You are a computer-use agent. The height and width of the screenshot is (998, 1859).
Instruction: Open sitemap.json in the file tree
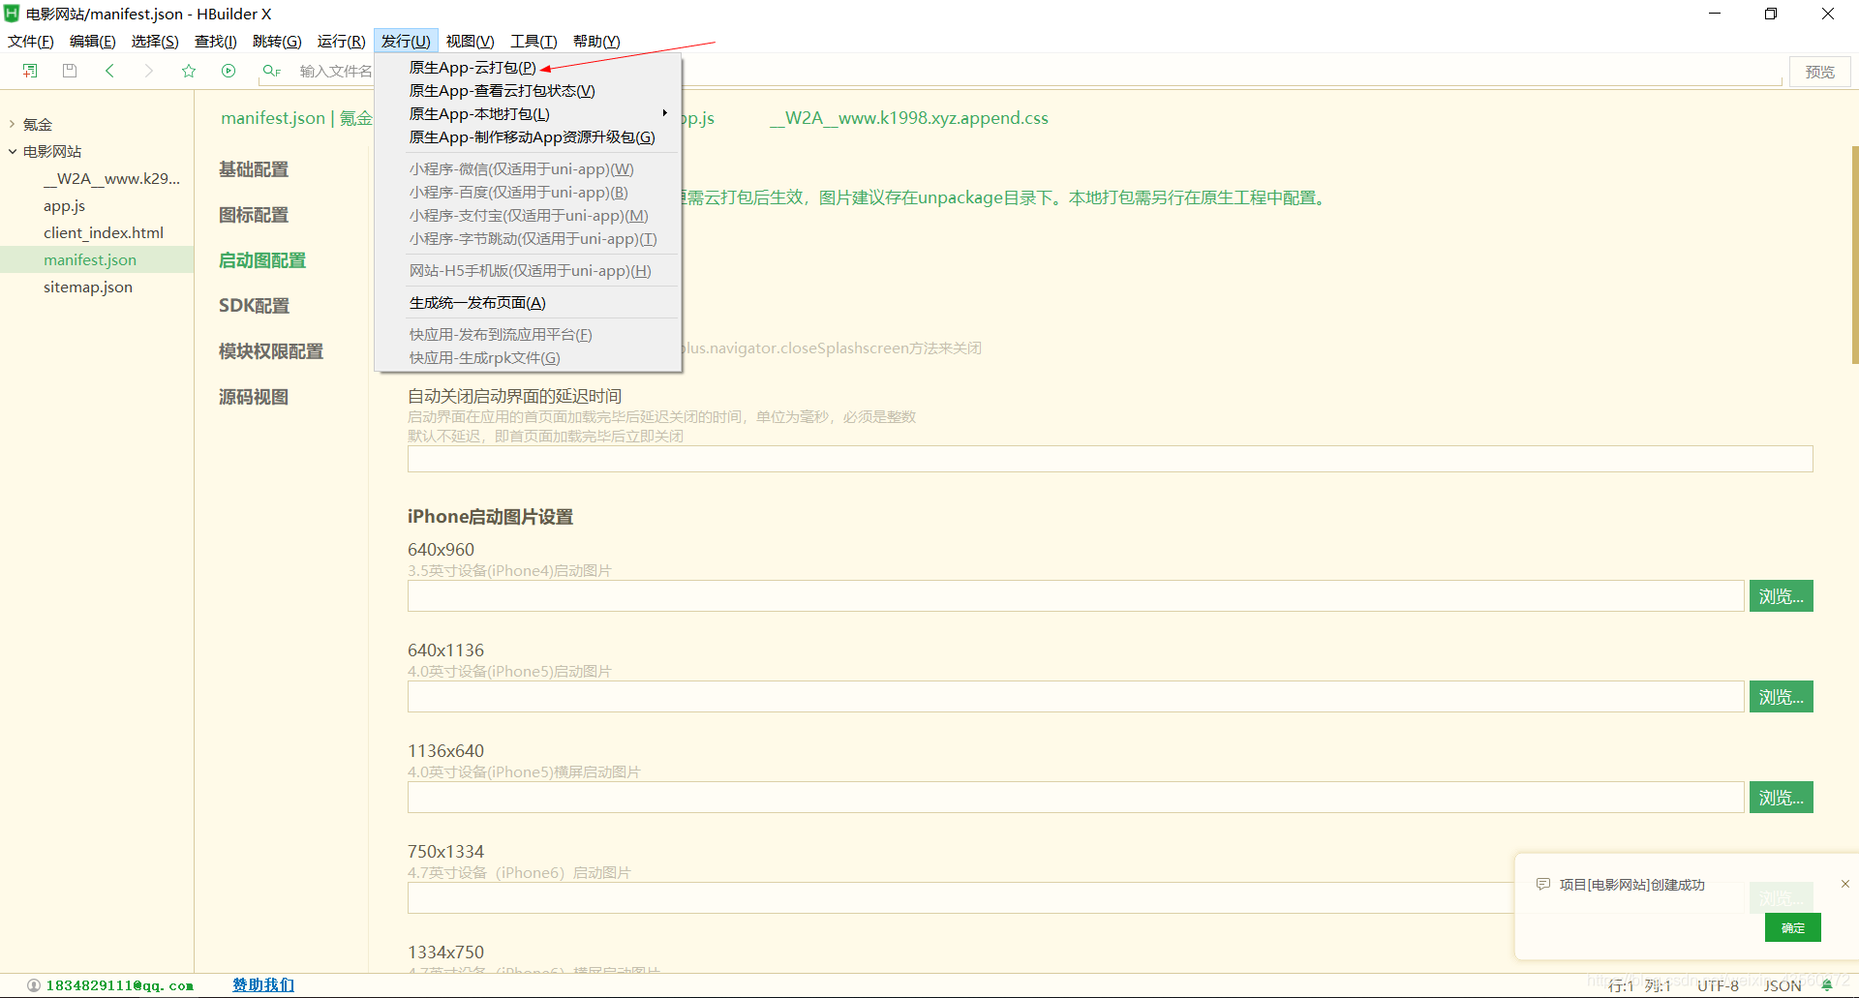[x=88, y=287]
